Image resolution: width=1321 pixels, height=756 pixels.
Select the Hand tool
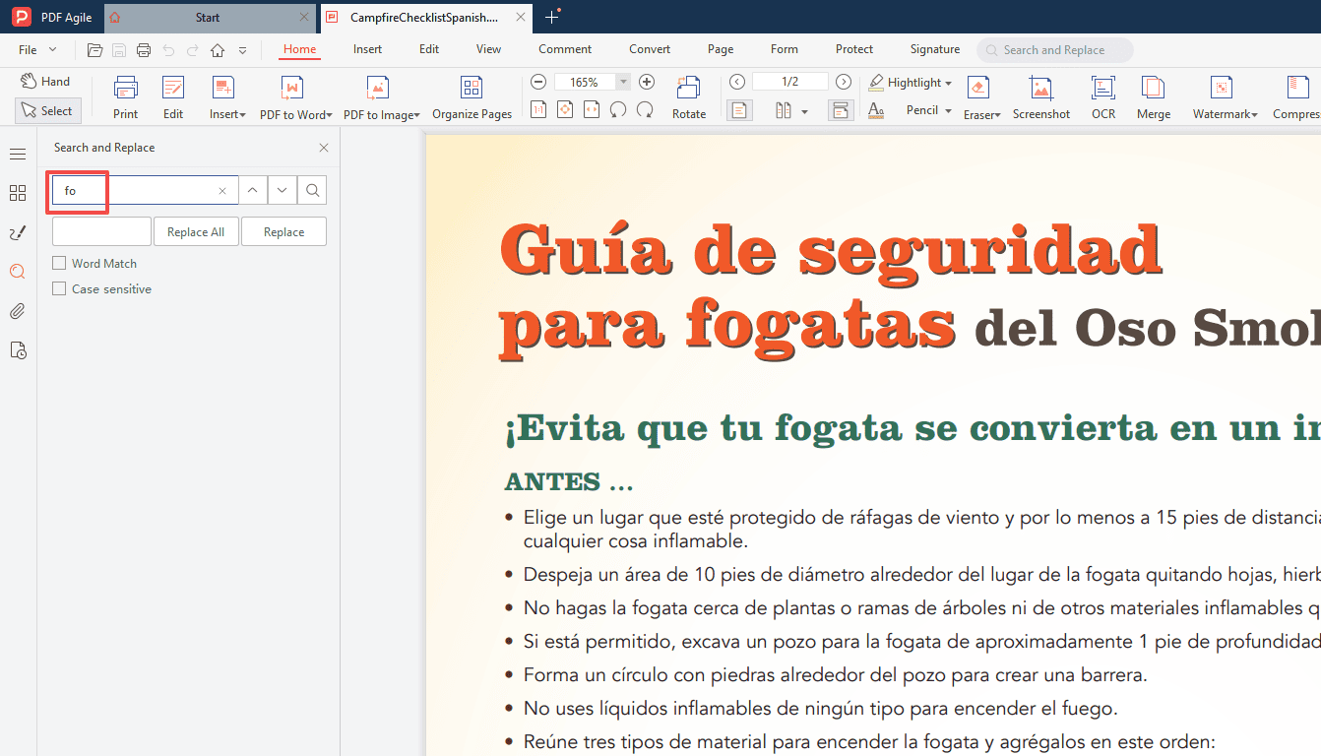click(x=44, y=80)
